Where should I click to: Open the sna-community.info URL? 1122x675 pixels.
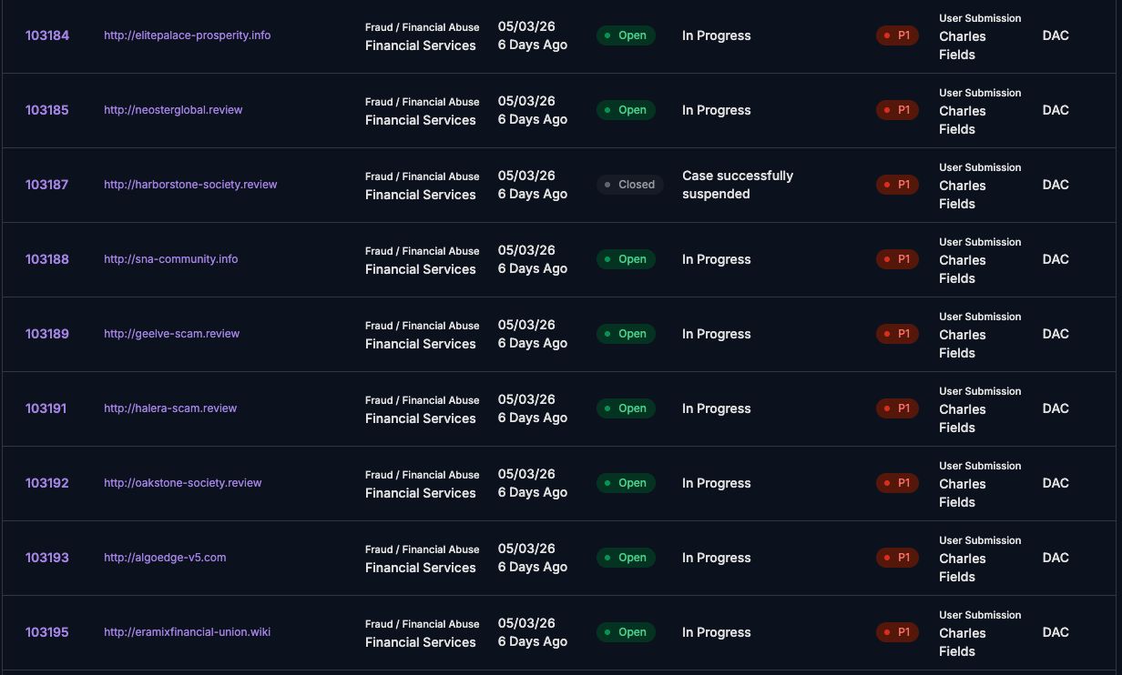(170, 259)
